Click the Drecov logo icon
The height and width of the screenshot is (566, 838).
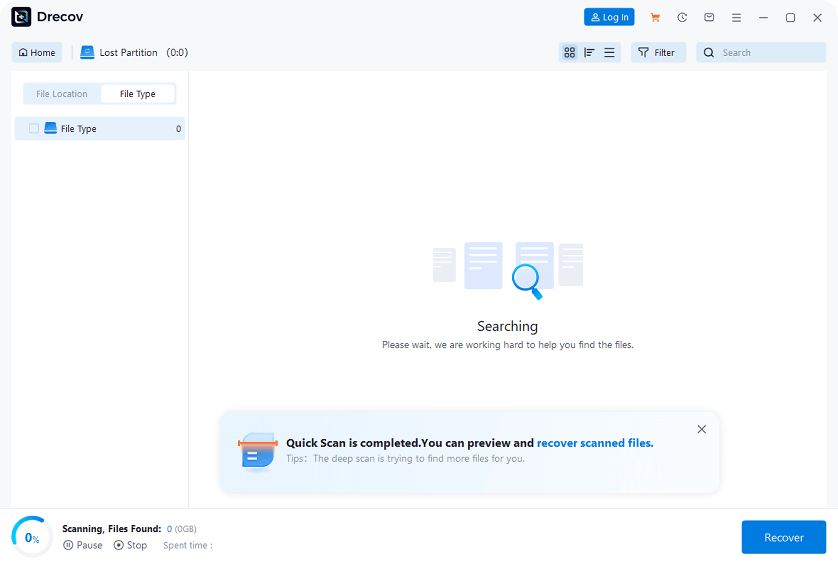pos(21,17)
